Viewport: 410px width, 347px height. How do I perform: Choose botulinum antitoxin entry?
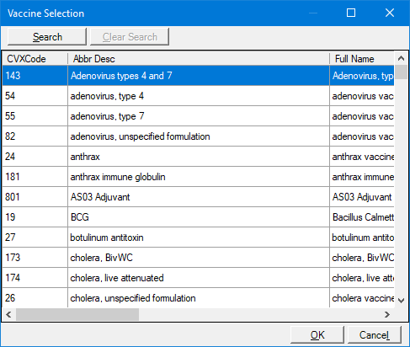point(198,238)
